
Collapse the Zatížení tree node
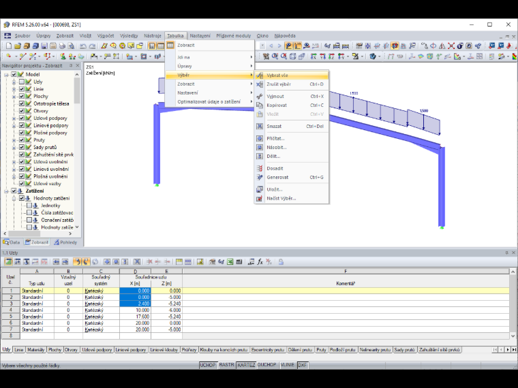(x=6, y=191)
